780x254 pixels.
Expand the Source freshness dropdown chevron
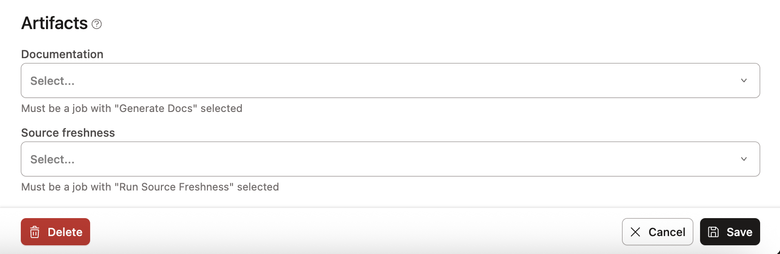click(x=744, y=159)
